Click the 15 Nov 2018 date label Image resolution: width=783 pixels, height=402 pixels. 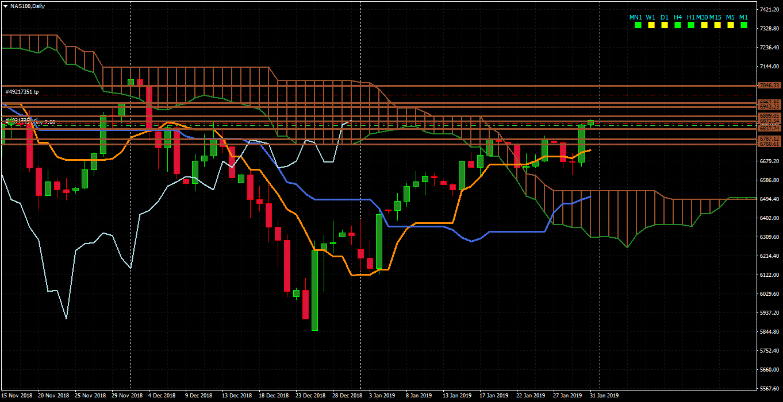[x=17, y=396]
